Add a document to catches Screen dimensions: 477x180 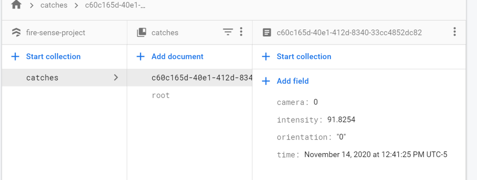coord(177,57)
